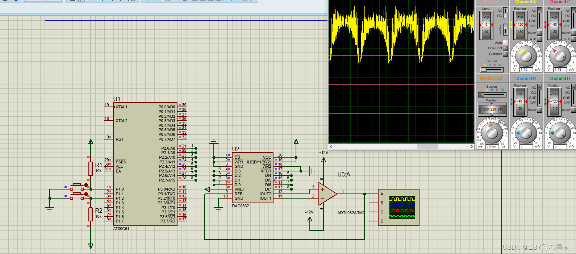Click the upper push button on P1.0

click(77, 186)
